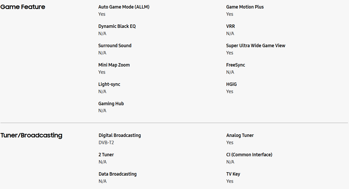Click the FreeSync spec label
The image size is (349, 189).
pyautogui.click(x=236, y=65)
